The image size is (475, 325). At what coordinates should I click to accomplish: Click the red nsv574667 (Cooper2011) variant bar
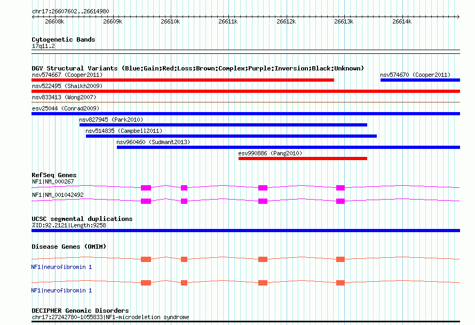[183, 80]
